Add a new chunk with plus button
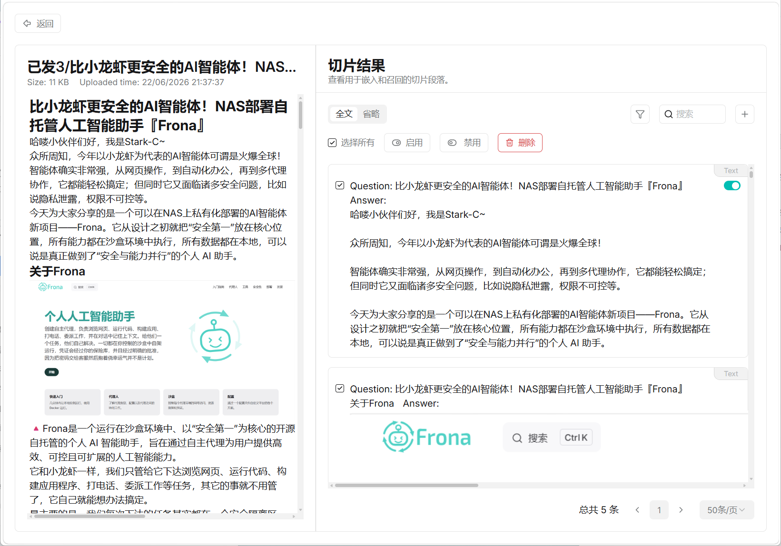The image size is (781, 546). click(x=745, y=114)
